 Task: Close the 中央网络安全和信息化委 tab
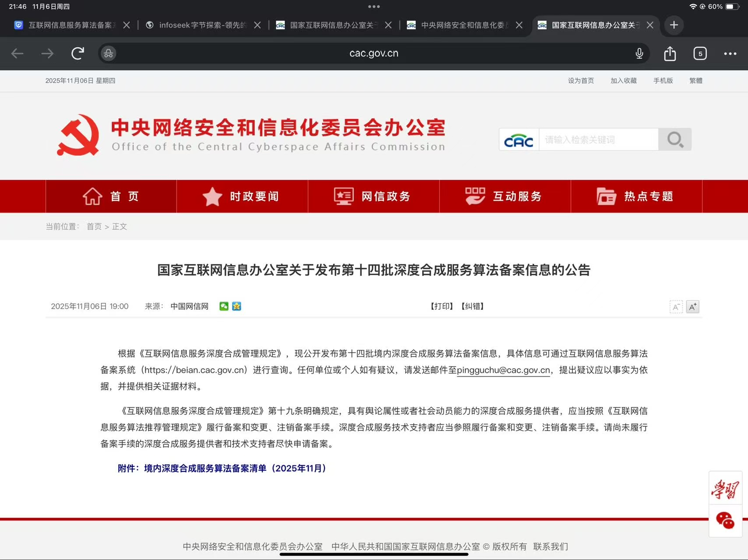[x=519, y=25]
